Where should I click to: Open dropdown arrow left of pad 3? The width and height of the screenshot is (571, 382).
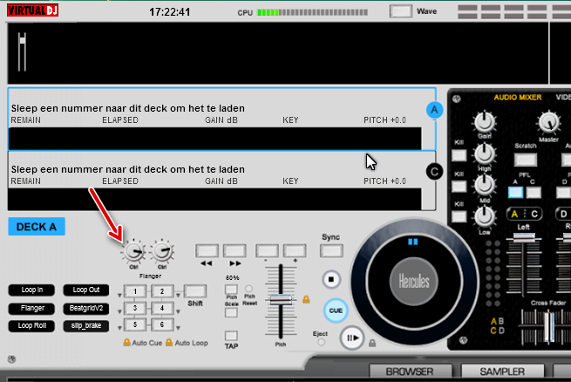tap(119, 311)
